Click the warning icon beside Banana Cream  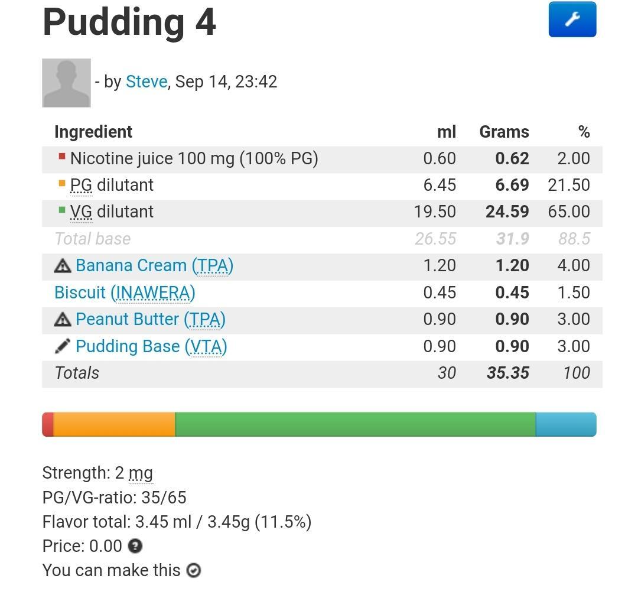click(63, 266)
